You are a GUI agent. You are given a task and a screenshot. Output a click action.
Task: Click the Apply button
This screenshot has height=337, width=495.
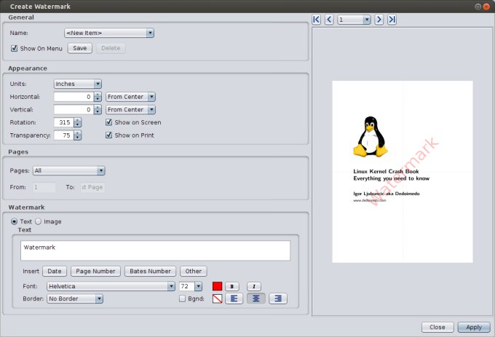(474, 328)
